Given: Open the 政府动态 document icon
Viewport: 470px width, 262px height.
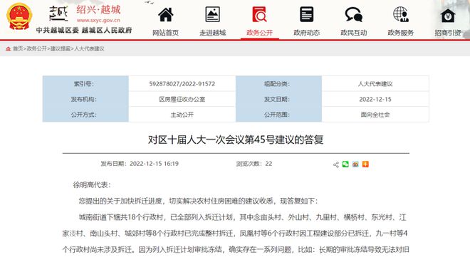Looking at the screenshot, I should pyautogui.click(x=307, y=14).
